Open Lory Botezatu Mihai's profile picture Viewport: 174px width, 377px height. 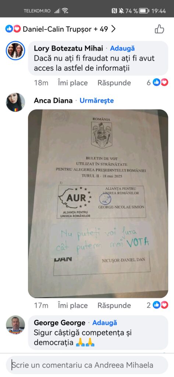[x=15, y=50]
